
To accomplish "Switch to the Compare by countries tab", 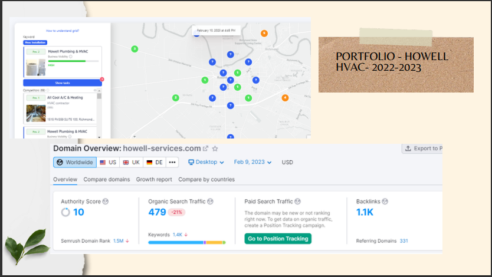I will point(206,180).
